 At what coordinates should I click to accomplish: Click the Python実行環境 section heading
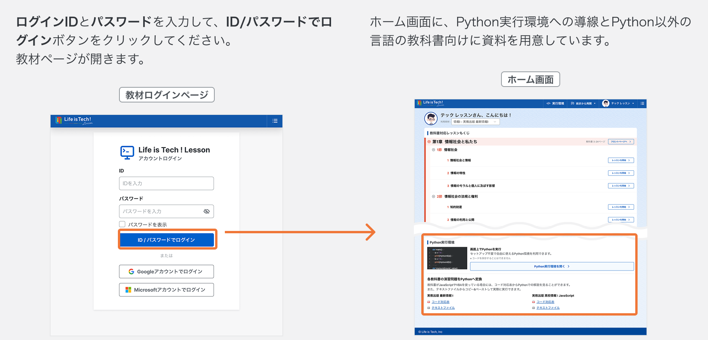point(442,242)
